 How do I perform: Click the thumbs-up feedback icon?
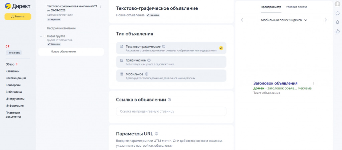(x=338, y=31)
